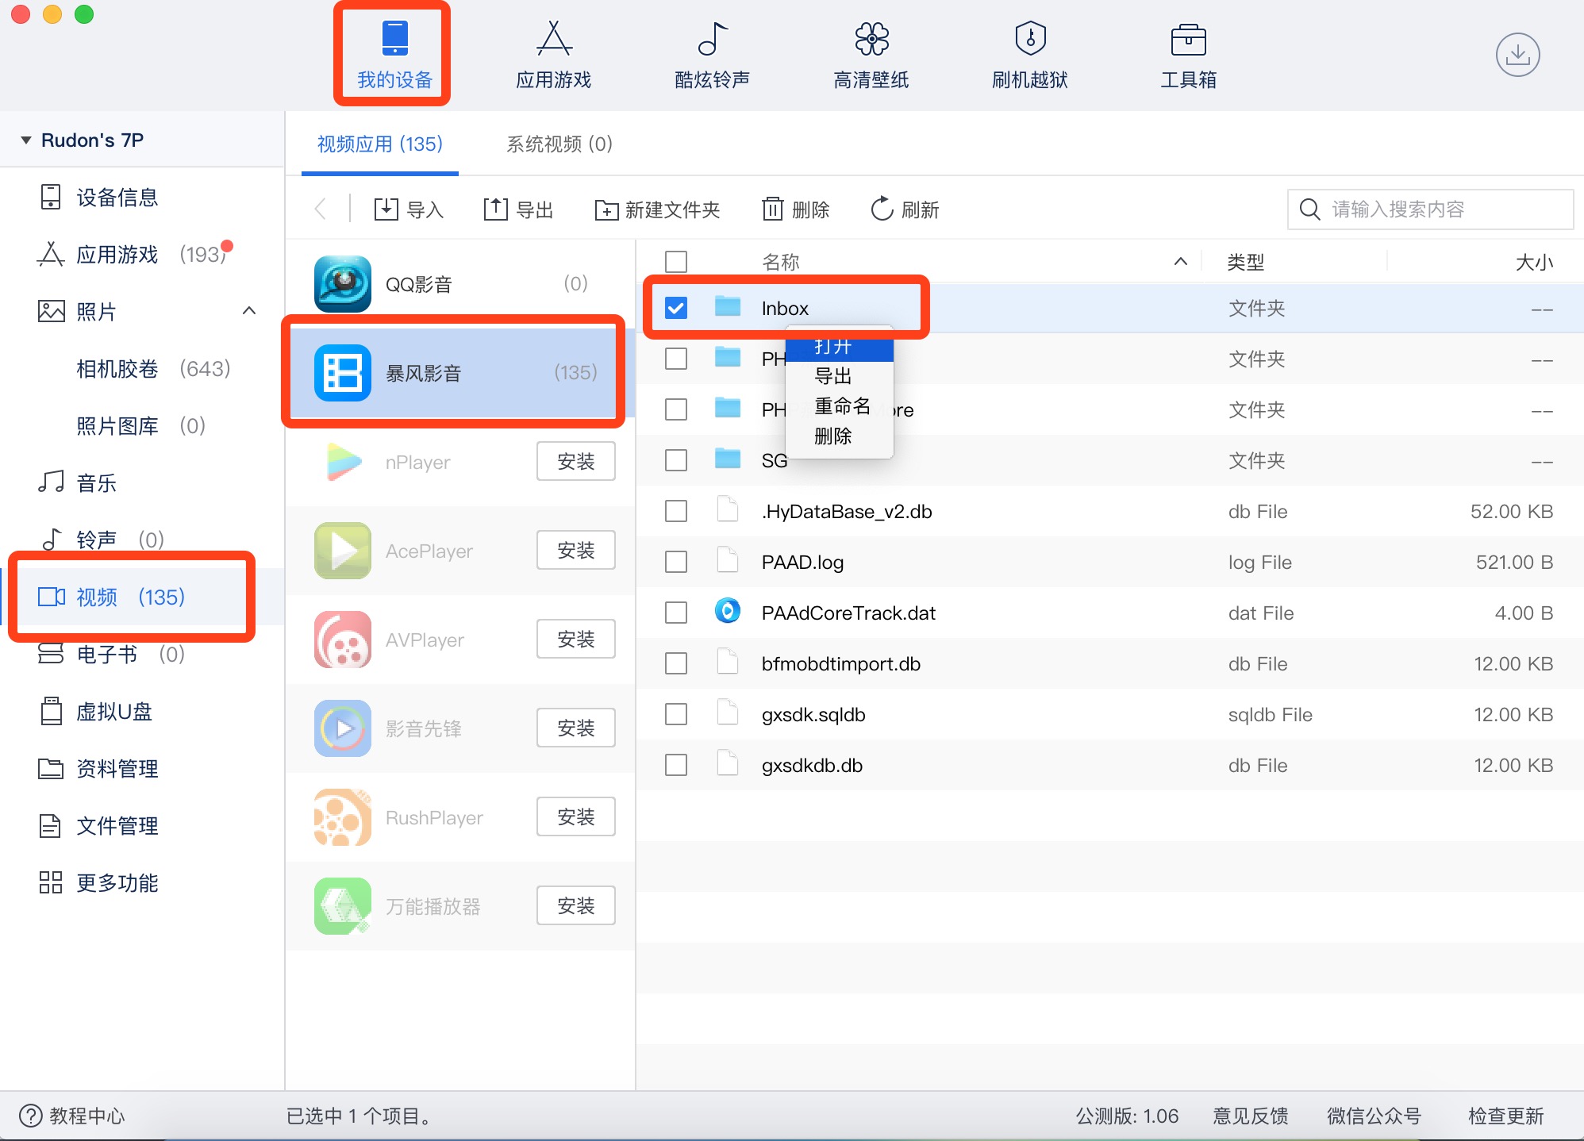The image size is (1584, 1141).
Task: Choose 重命名 in the context menu
Action: click(x=842, y=406)
